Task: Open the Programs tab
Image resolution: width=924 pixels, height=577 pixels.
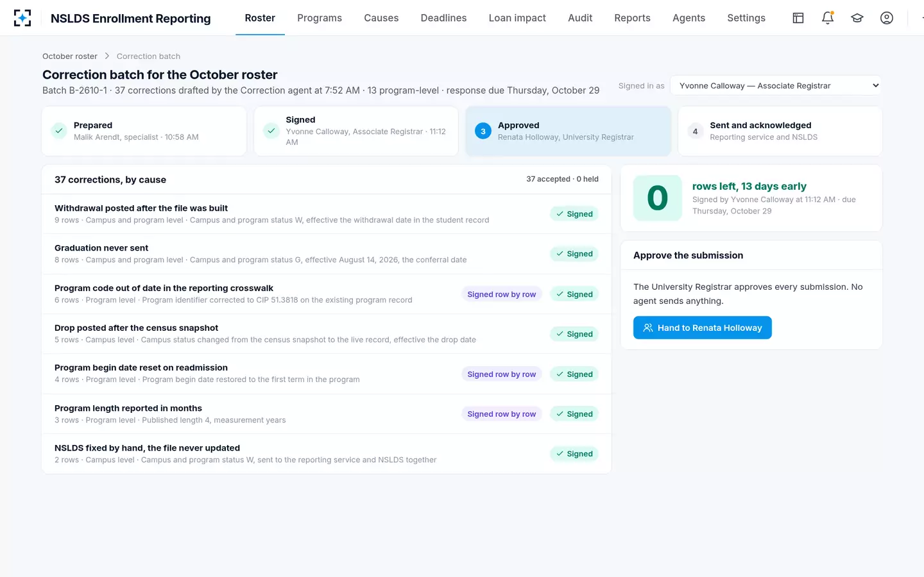Action: pyautogui.click(x=320, y=18)
